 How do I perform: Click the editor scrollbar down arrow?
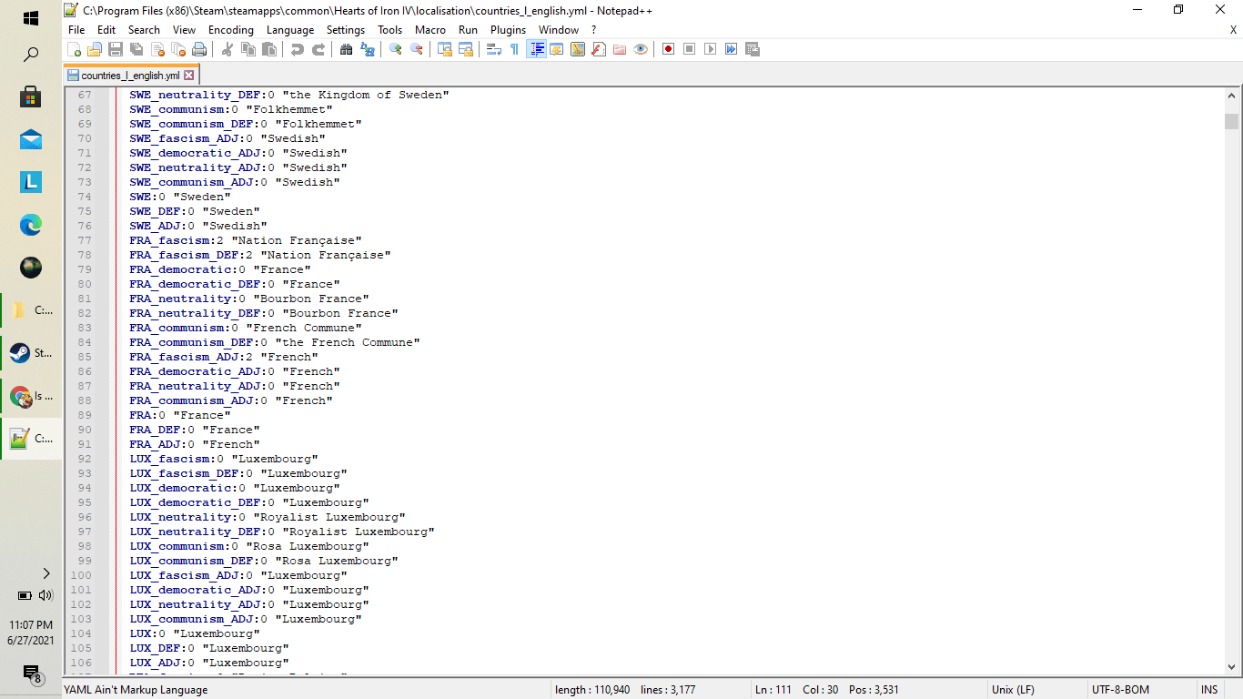1232,666
